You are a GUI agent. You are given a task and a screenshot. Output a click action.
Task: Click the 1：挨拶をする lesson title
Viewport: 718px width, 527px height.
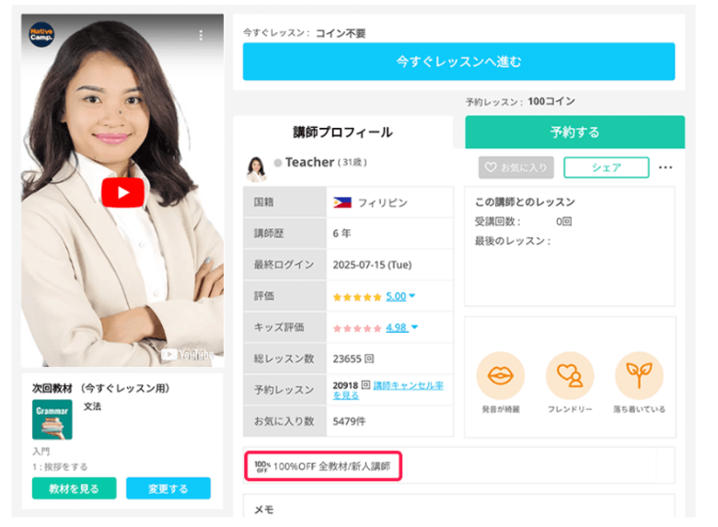[60, 466]
